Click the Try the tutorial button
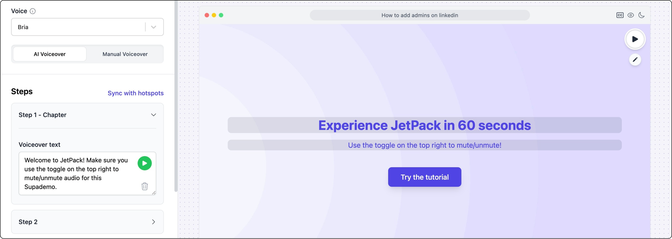The width and height of the screenshot is (672, 239). pos(425,177)
